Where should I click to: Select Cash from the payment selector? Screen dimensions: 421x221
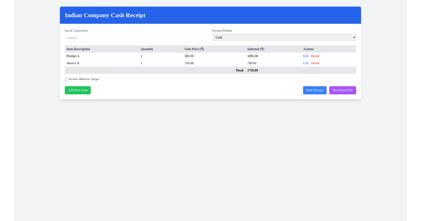pyautogui.click(x=284, y=37)
